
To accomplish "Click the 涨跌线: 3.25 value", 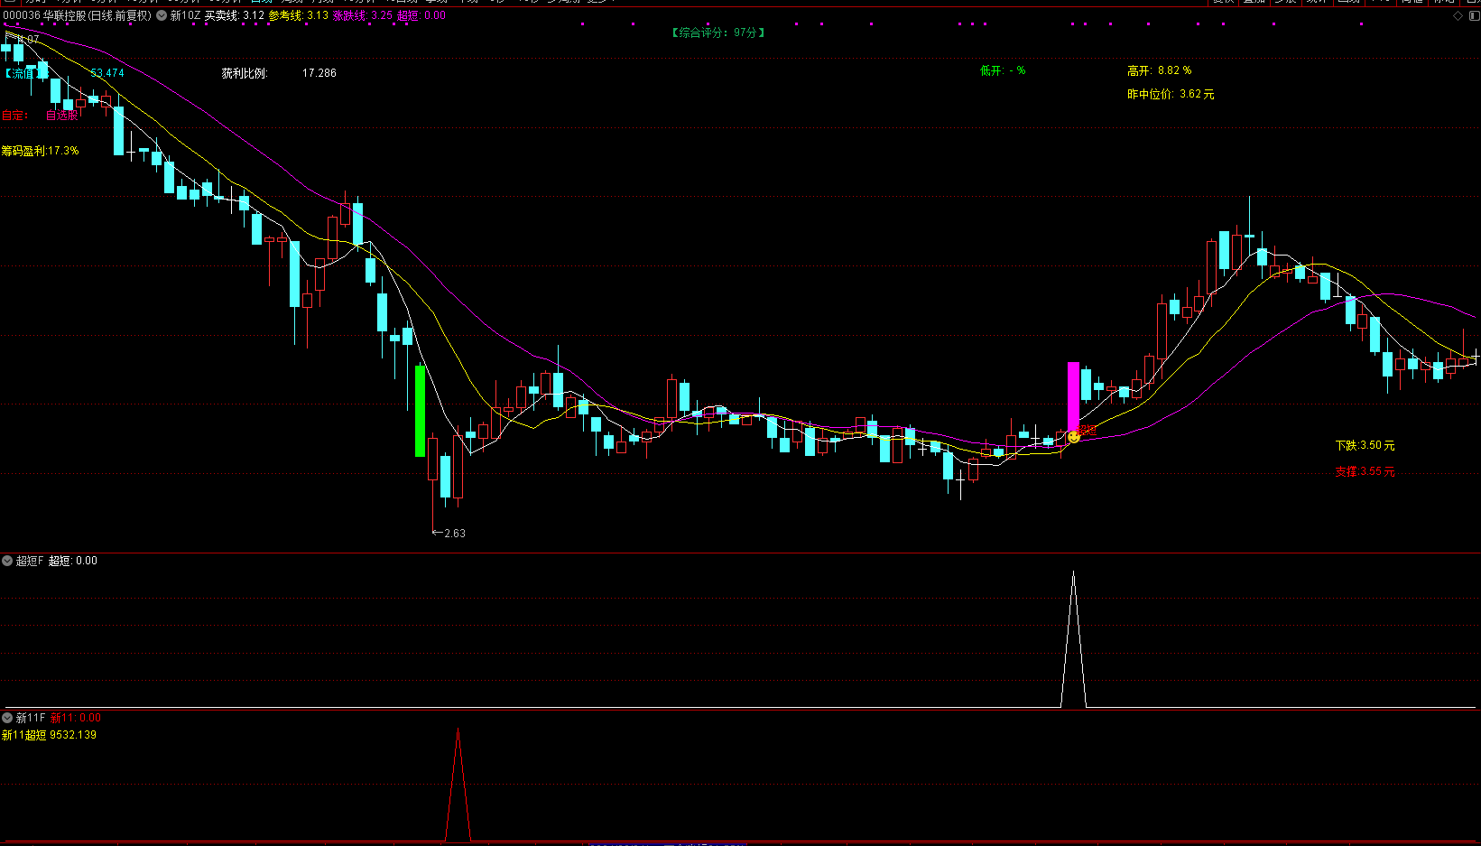I will [363, 15].
